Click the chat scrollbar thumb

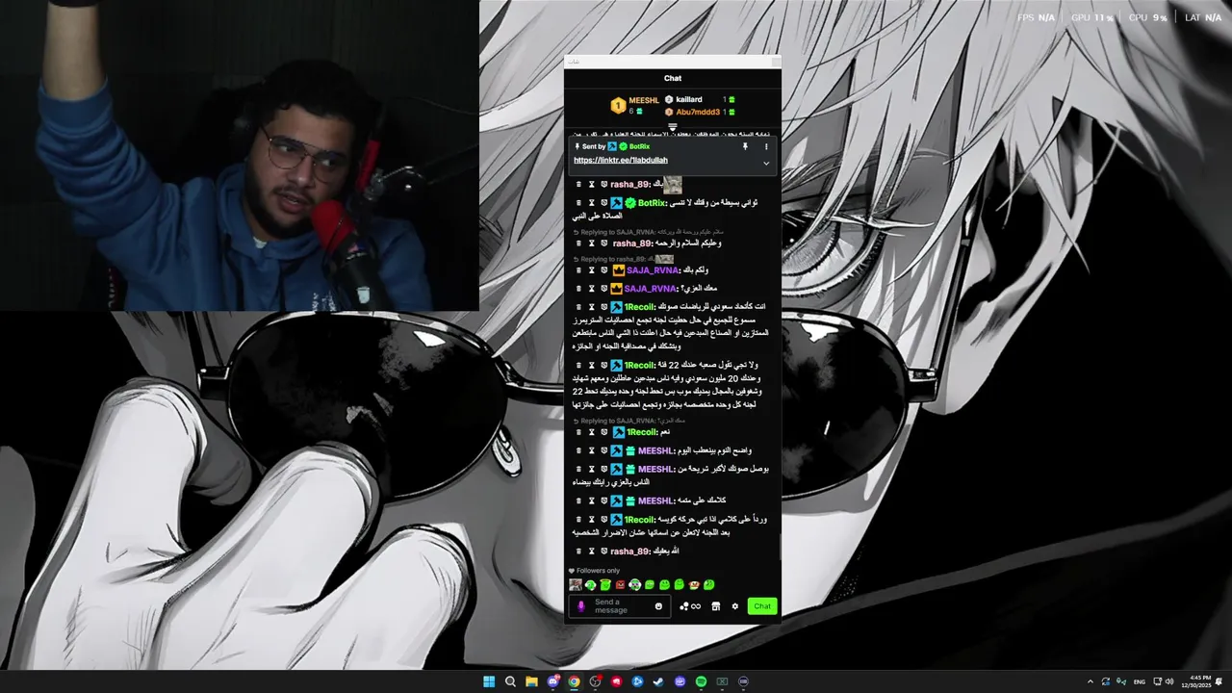pos(780,545)
